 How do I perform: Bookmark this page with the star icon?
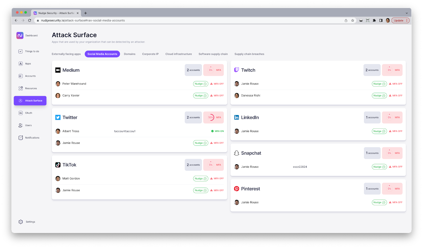(353, 20)
